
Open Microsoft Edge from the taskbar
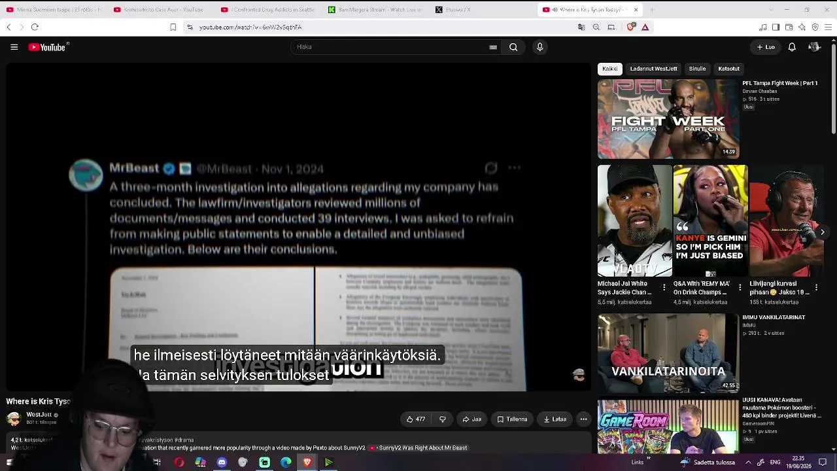coord(286,462)
